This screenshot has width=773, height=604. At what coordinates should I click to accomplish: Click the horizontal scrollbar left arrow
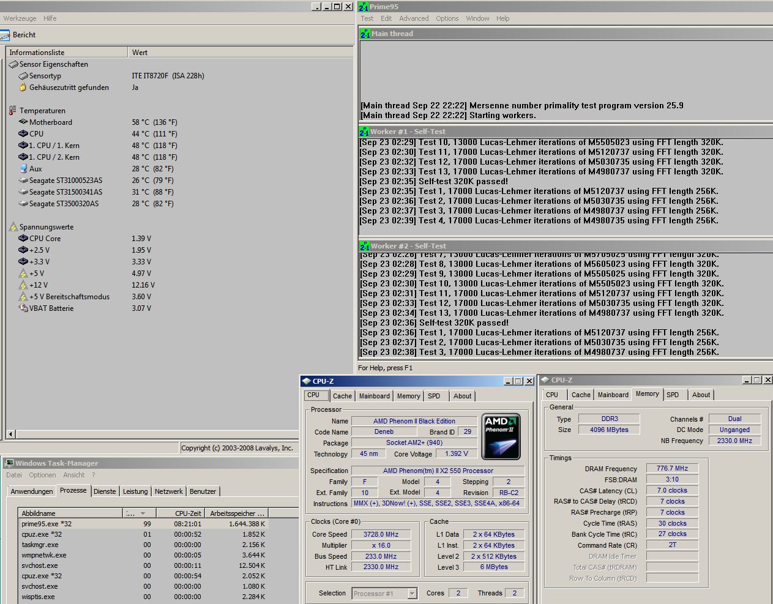click(10, 434)
